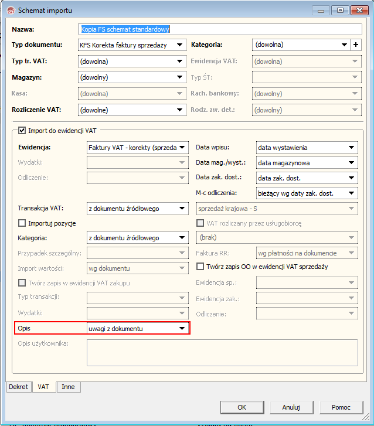Expand the Opis dropdown list
Screen dimensions: 374x426
click(x=182, y=329)
